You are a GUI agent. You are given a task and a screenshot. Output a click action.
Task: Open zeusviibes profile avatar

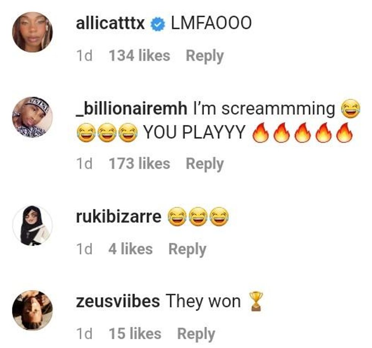(x=33, y=310)
